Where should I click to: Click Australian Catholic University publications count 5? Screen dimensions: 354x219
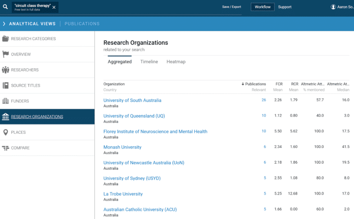pos(265,209)
